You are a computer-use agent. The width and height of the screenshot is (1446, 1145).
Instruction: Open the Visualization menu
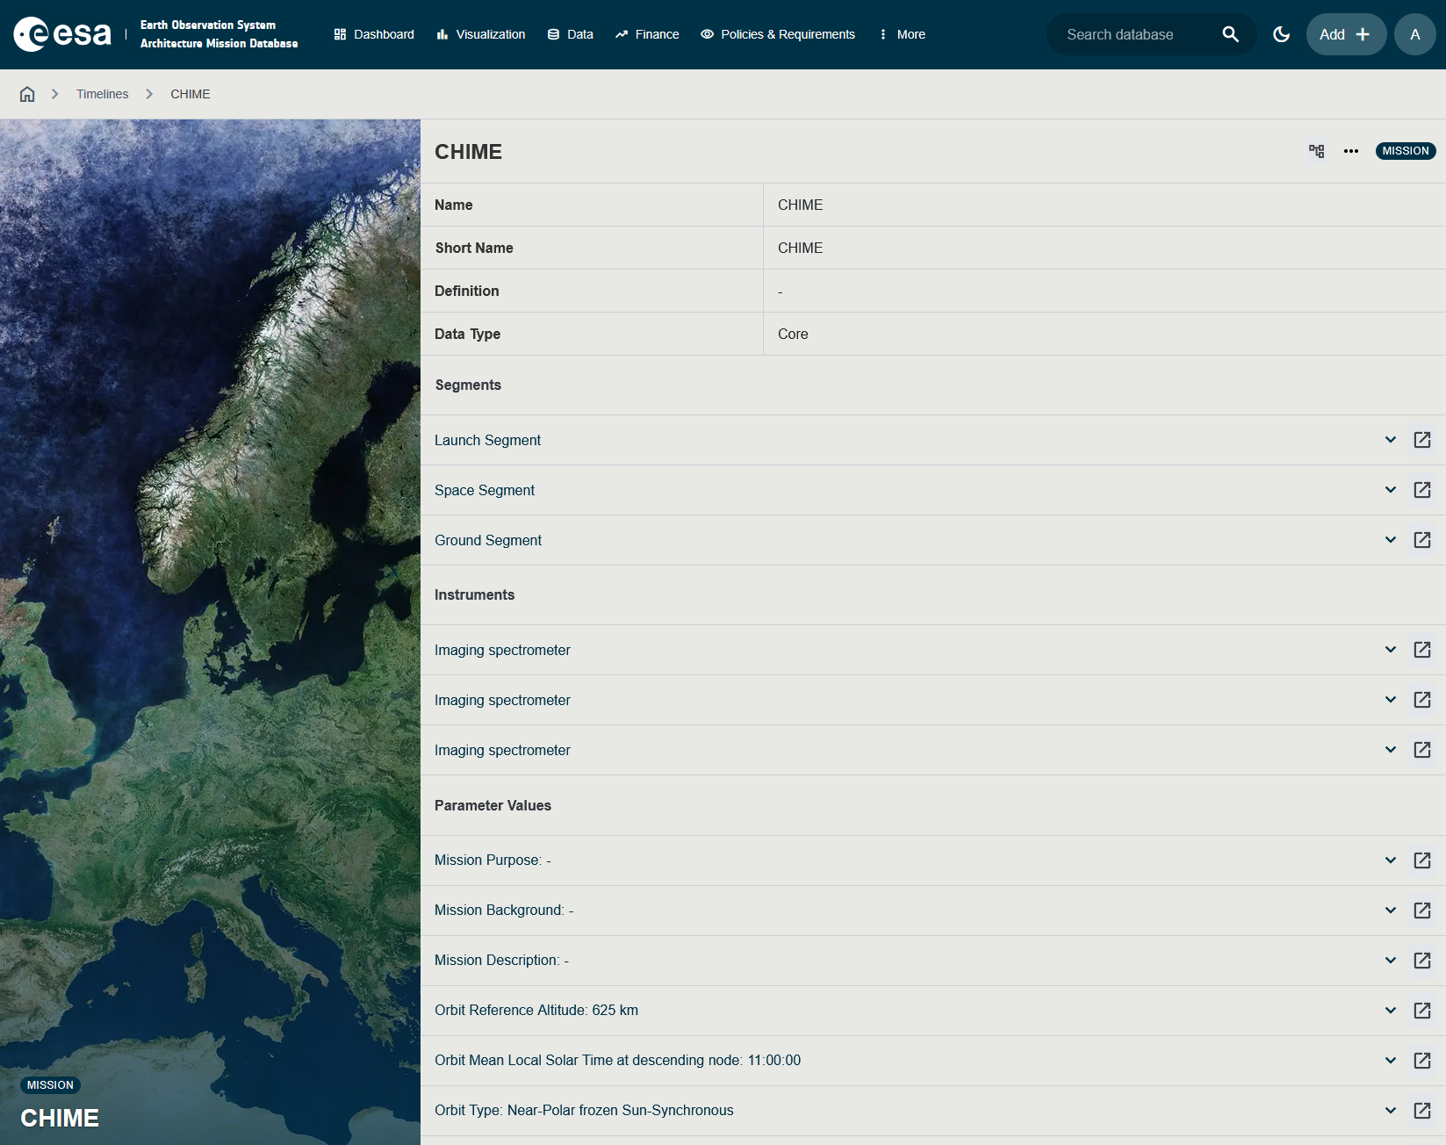click(x=481, y=34)
